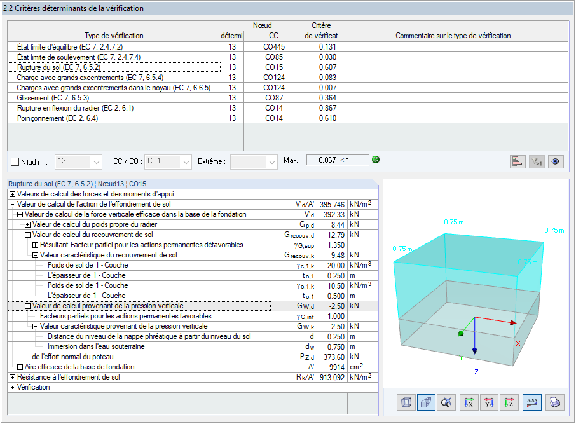Click the green smiley status indicator
The image size is (576, 424).
click(x=376, y=160)
